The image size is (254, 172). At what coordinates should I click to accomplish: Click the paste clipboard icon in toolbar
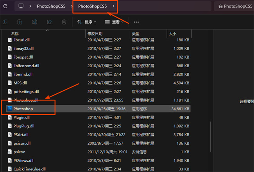click(20, 22)
